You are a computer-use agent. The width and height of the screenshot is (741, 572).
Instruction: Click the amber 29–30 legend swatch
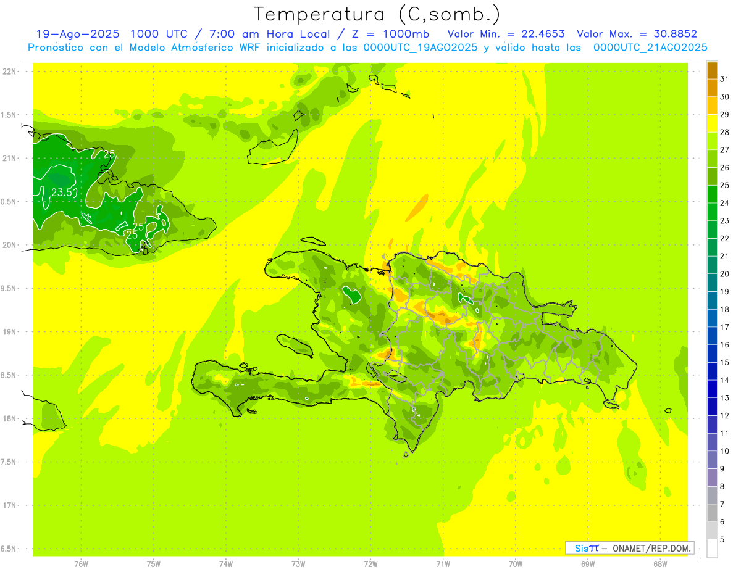pyautogui.click(x=712, y=106)
